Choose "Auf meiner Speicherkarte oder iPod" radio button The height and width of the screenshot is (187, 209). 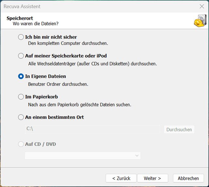tap(21, 56)
